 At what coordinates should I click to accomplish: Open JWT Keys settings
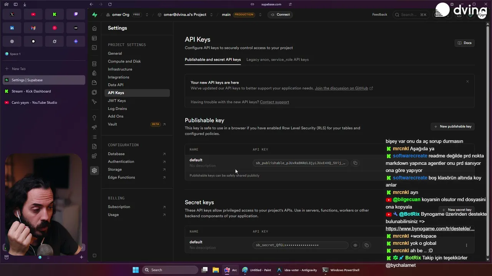[x=117, y=101]
